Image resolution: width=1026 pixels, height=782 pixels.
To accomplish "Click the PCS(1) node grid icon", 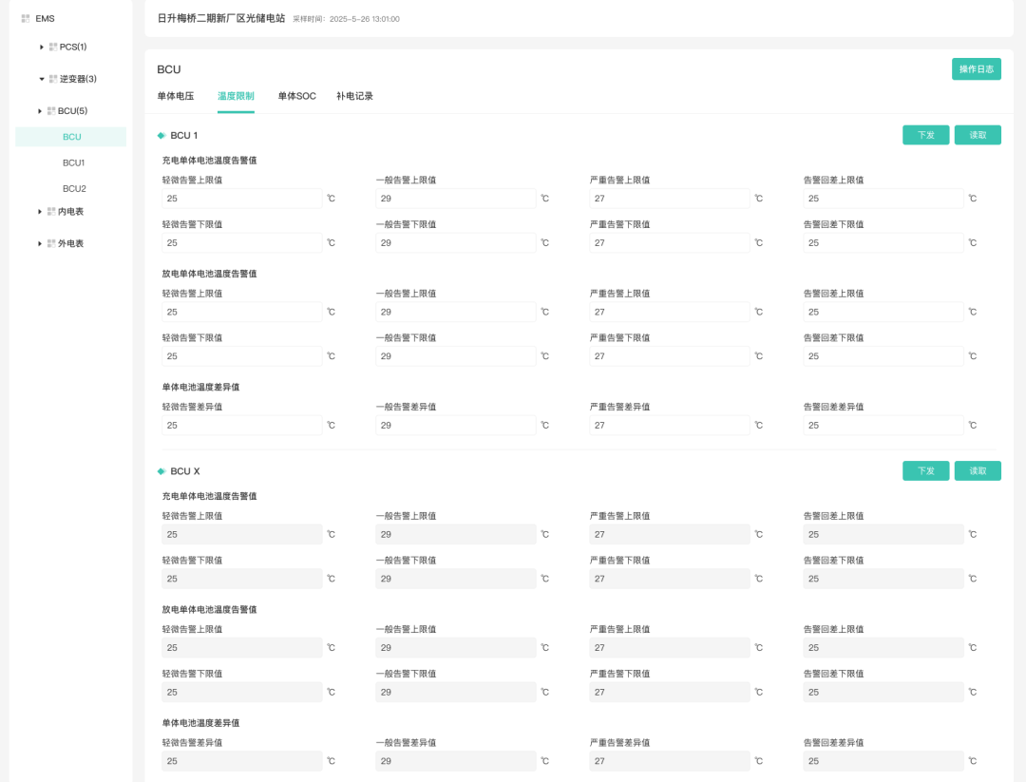I will click(x=53, y=47).
